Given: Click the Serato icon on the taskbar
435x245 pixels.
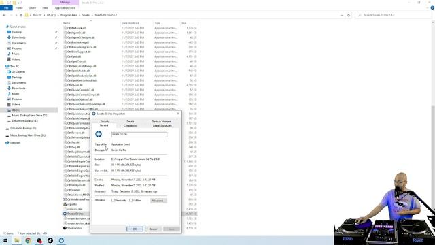Looking at the screenshot, I should tap(61, 240).
